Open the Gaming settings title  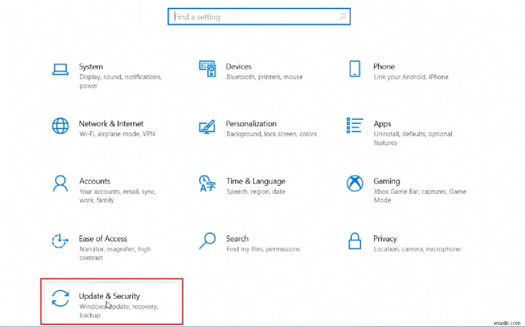coord(387,182)
